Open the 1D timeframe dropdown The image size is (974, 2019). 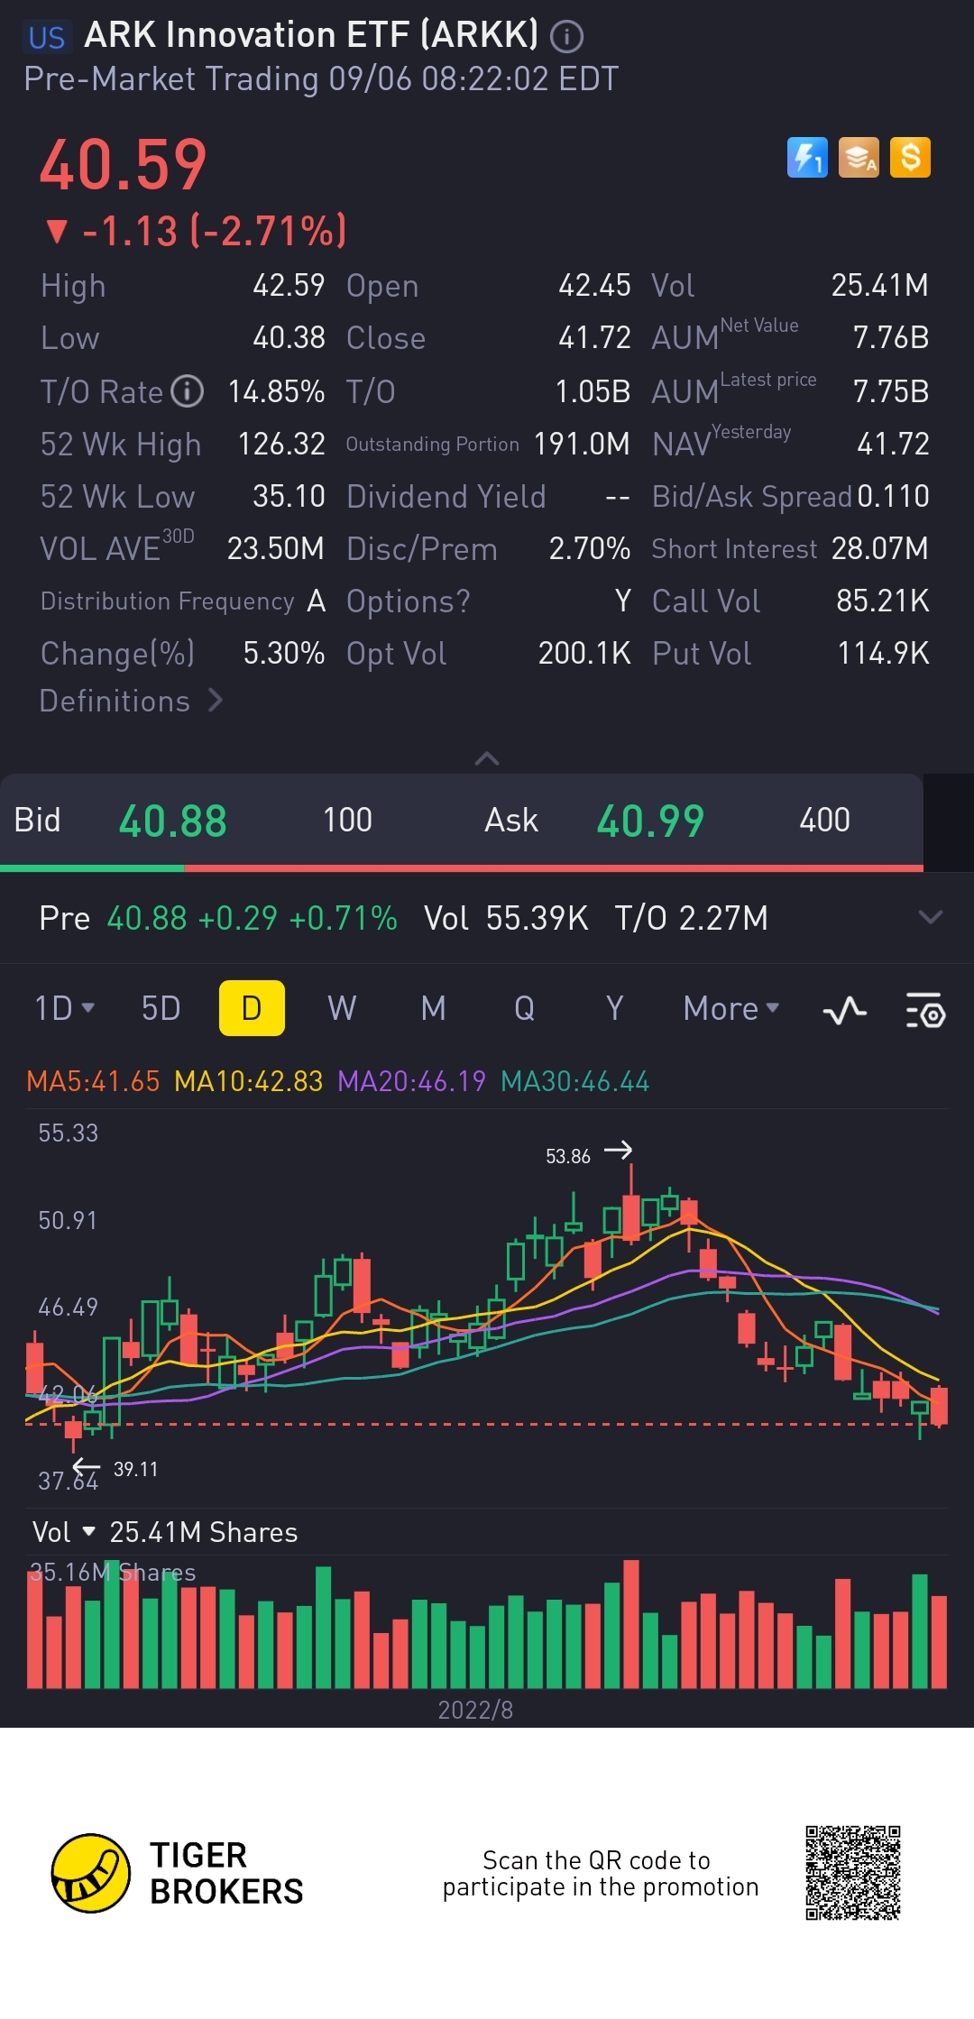pyautogui.click(x=64, y=1008)
